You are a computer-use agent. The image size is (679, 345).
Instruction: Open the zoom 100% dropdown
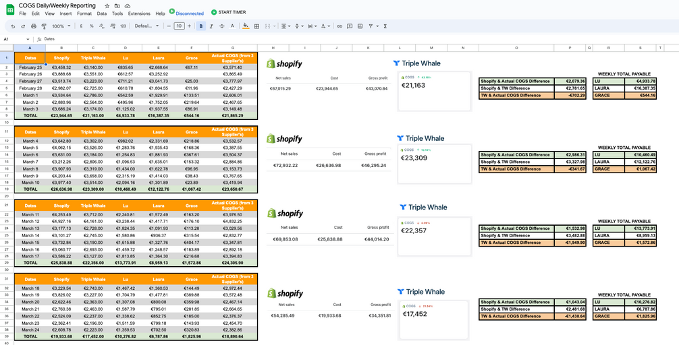pyautogui.click(x=60, y=26)
